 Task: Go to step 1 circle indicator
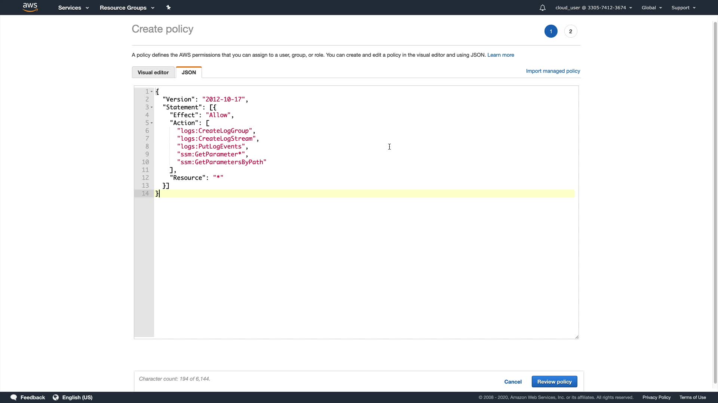(550, 31)
